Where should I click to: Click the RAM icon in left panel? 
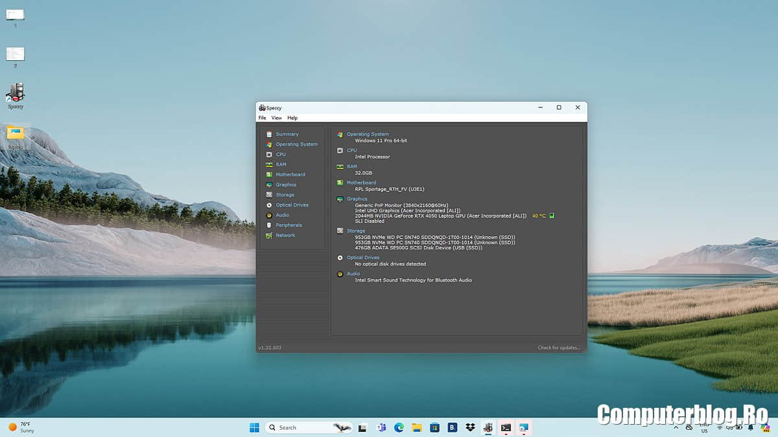[x=269, y=164]
